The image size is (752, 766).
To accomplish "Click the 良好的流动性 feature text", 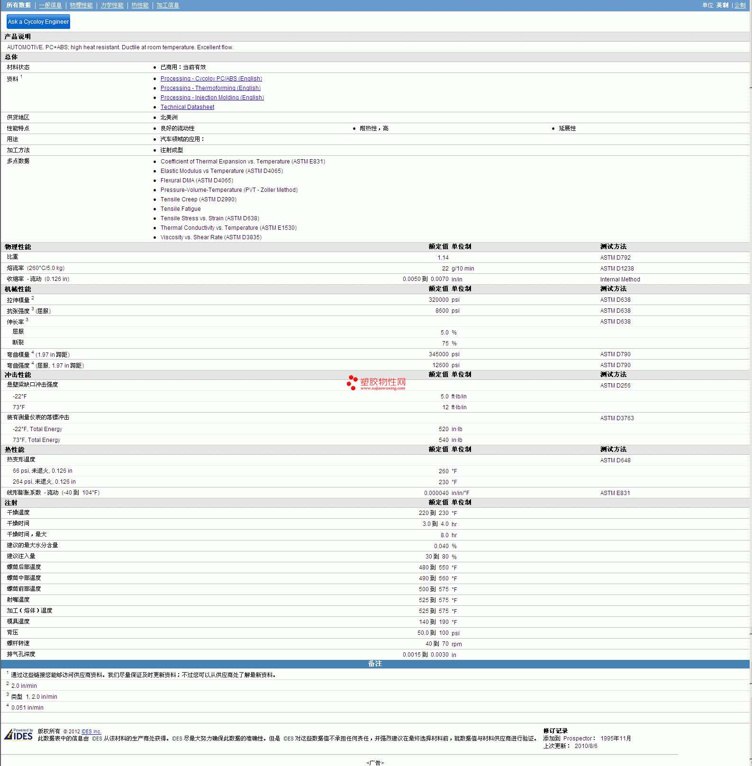I will tap(177, 128).
